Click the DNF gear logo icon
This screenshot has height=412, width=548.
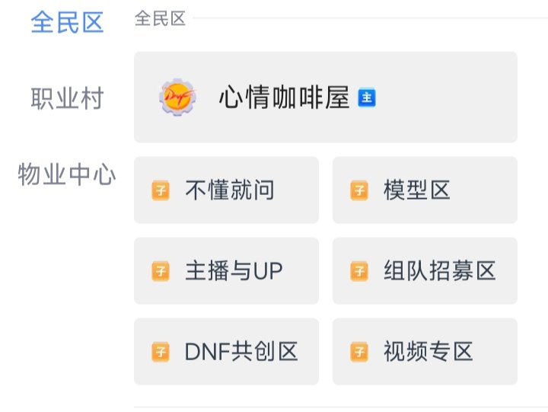pos(177,97)
